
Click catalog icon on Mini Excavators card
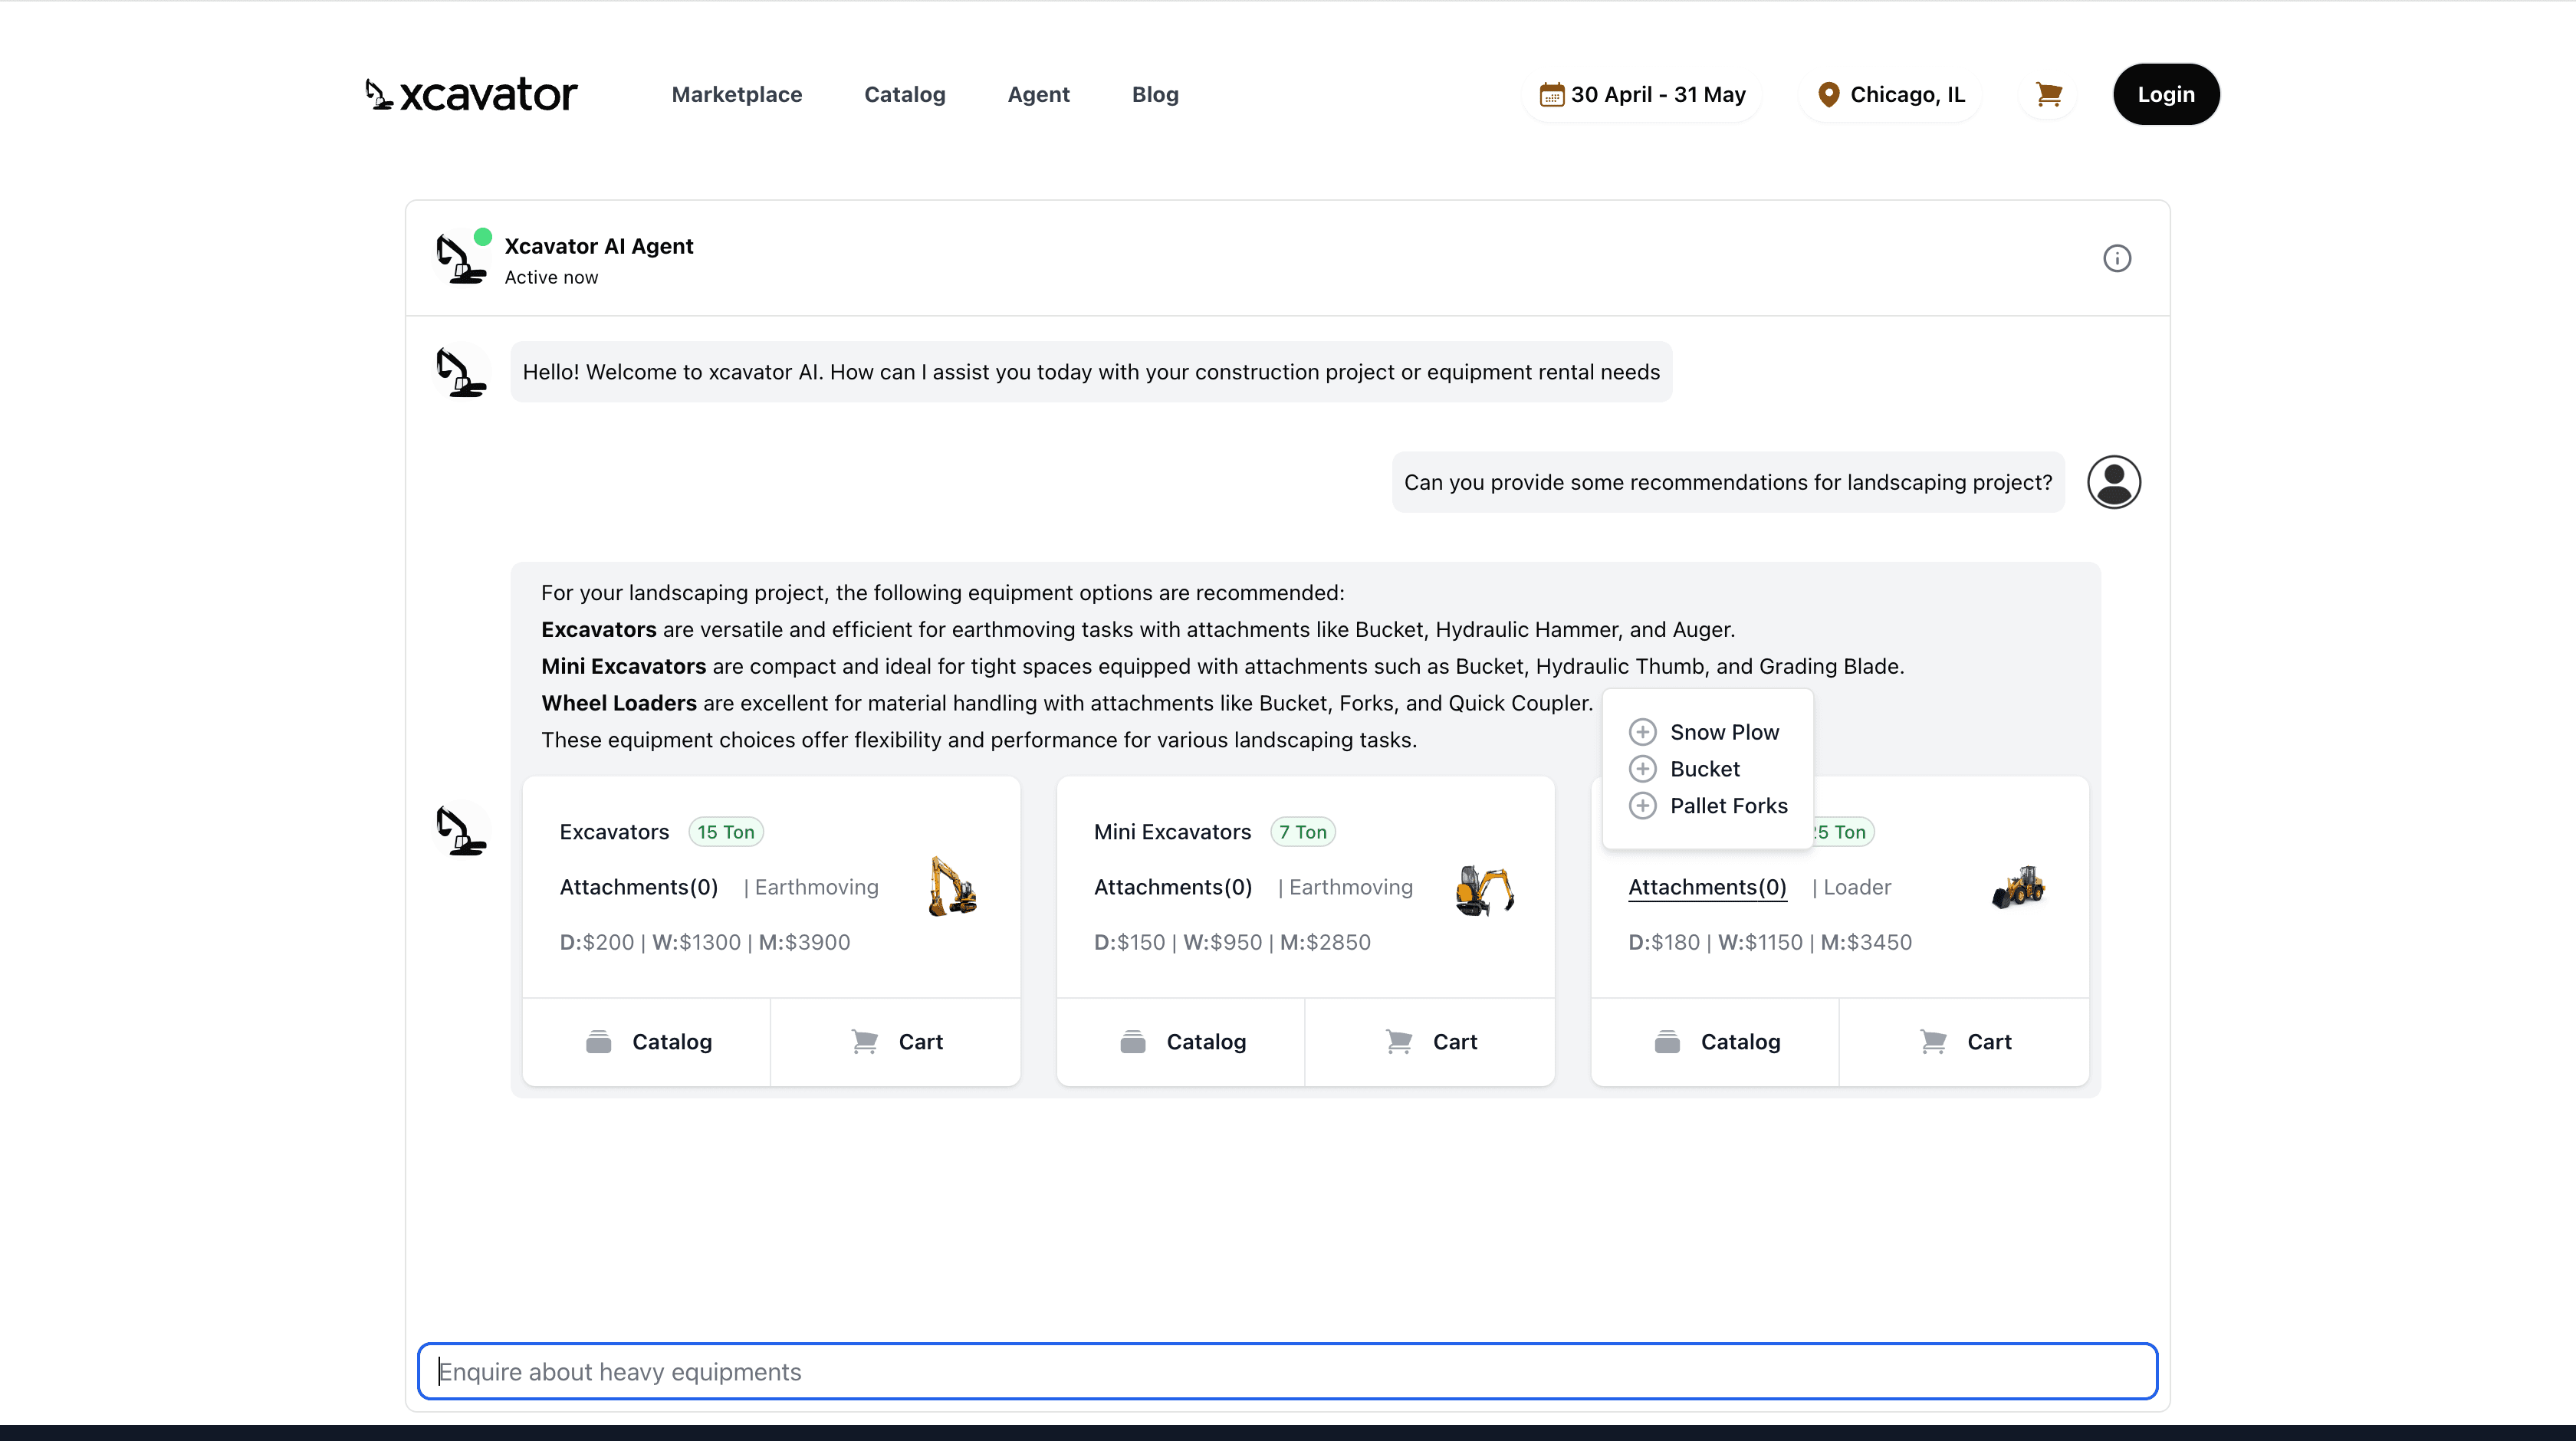(x=1132, y=1042)
